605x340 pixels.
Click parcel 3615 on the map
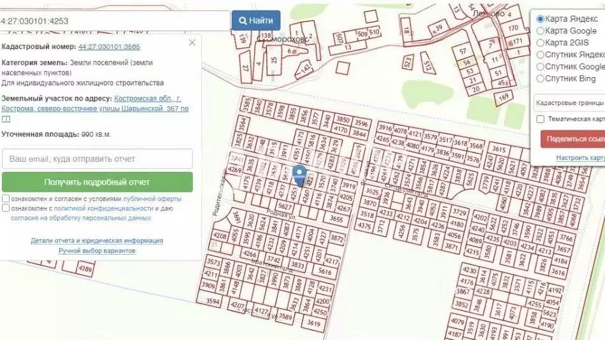[499, 150]
